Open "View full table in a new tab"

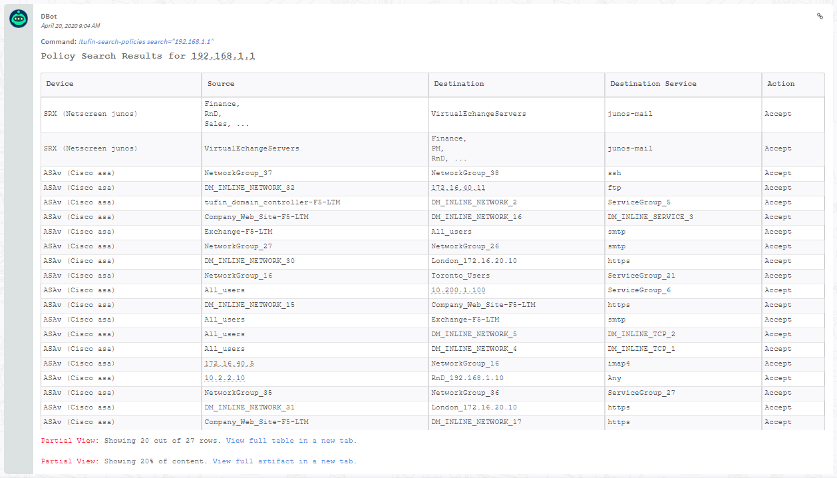click(x=291, y=441)
